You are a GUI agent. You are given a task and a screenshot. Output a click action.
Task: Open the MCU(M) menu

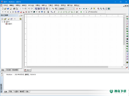click(31, 5)
